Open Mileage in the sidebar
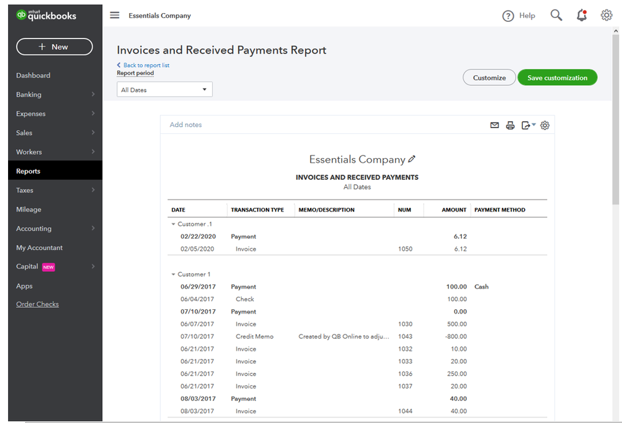Viewport: 622px width, 423px height. tap(29, 209)
